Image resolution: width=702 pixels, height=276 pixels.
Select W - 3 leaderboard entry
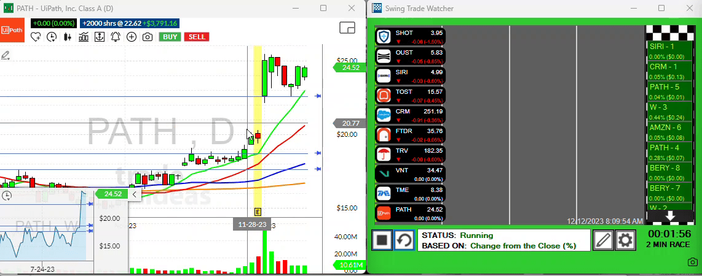coord(670,112)
